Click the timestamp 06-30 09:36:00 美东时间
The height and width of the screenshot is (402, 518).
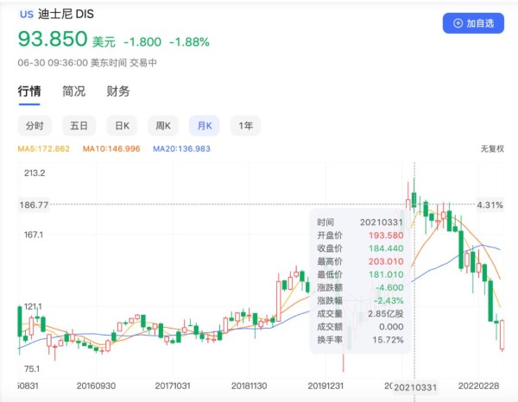point(72,63)
